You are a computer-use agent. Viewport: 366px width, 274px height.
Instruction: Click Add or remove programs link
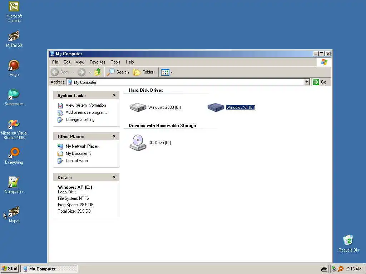click(x=86, y=112)
